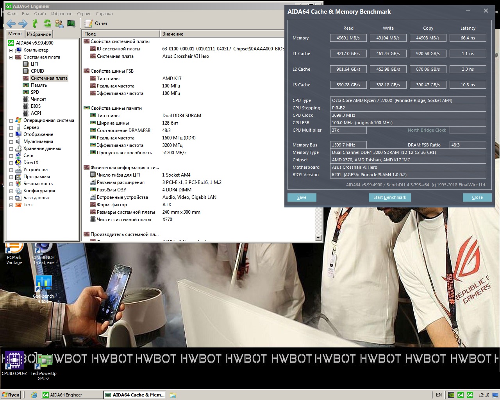Click Start Benchmark
This screenshot has width=500, height=400.
pos(389,197)
